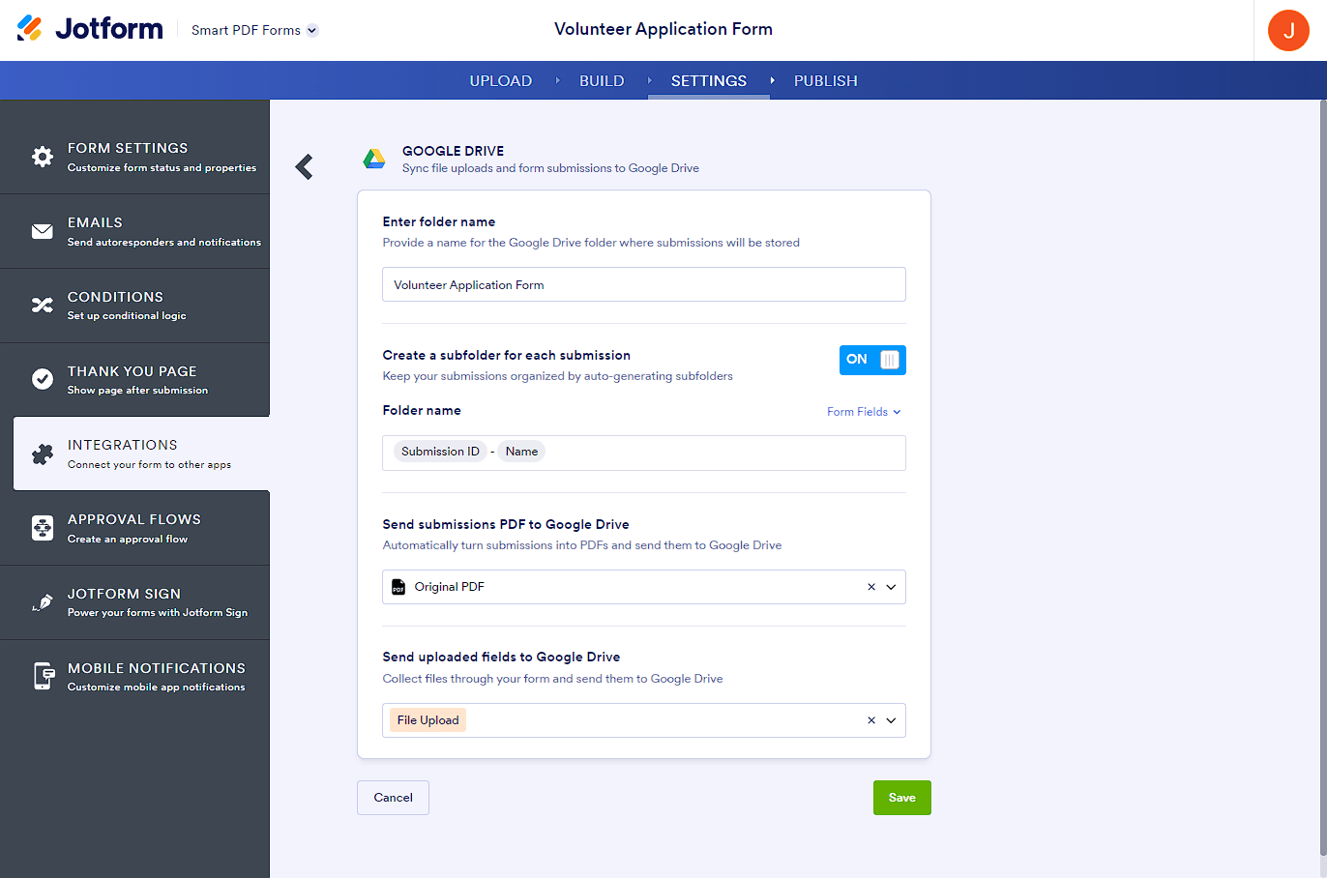
Task: Switch to the Publish tab
Action: (825, 81)
